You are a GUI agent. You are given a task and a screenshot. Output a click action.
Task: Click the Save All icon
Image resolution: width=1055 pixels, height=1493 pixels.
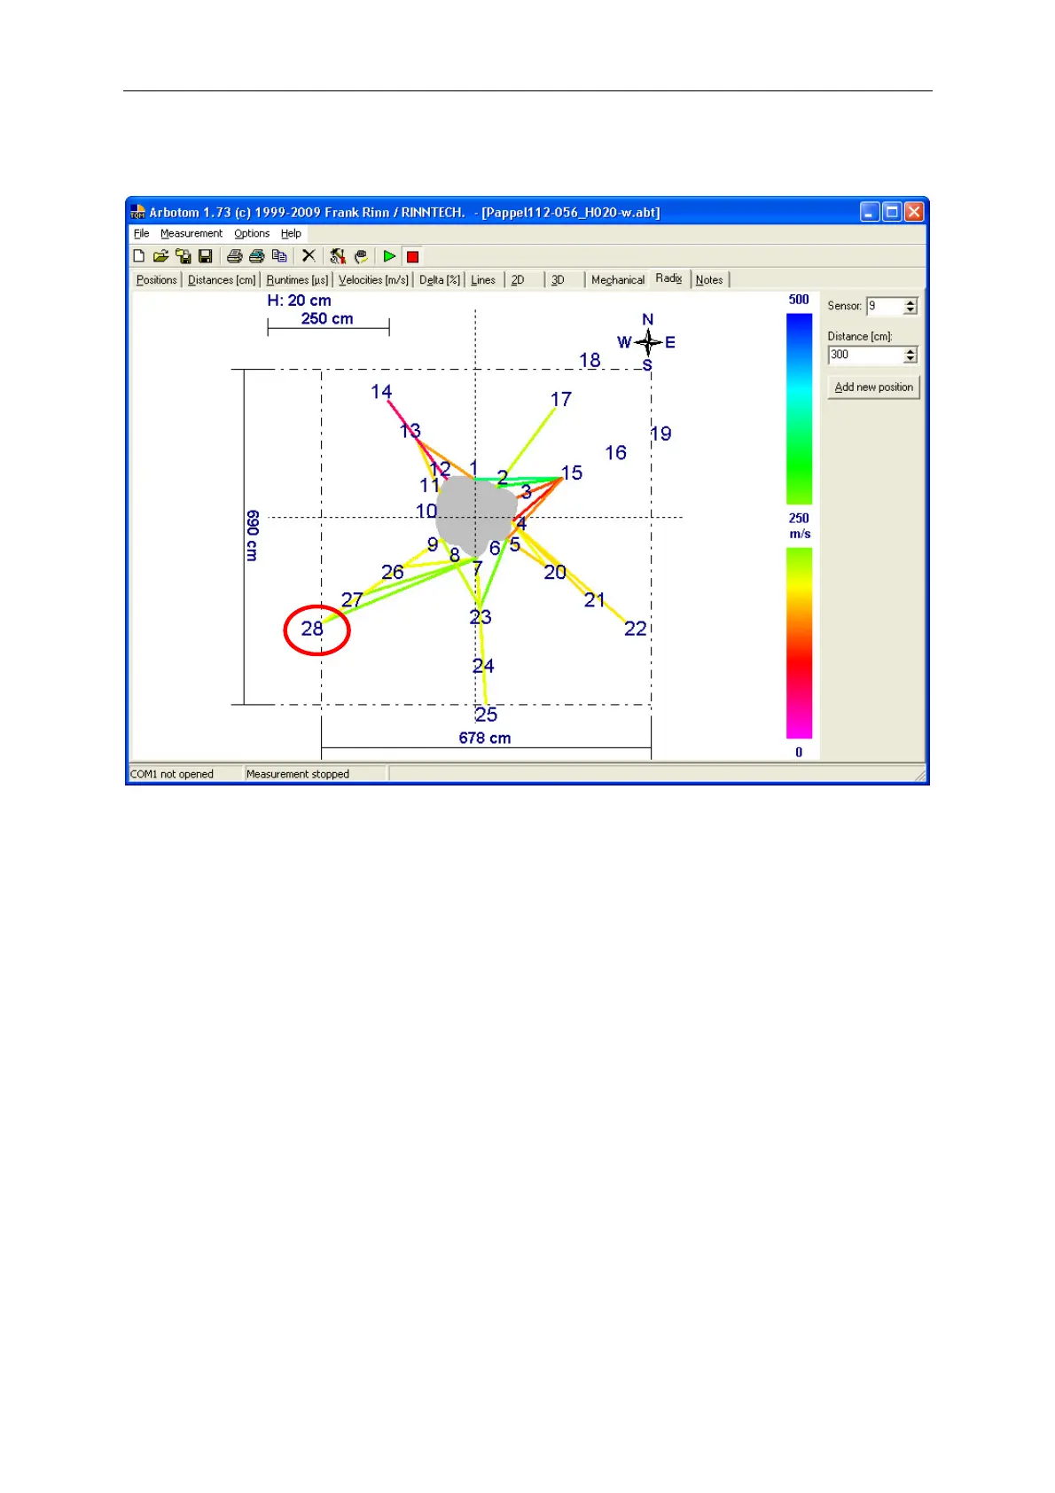pyautogui.click(x=184, y=256)
